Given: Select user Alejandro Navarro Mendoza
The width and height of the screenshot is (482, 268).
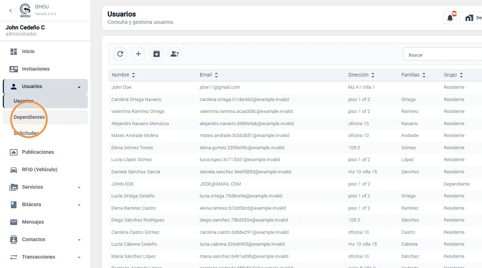Looking at the screenshot, I should 140,123.
